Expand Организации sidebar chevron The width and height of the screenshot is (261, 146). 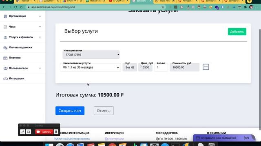[x=40, y=16]
